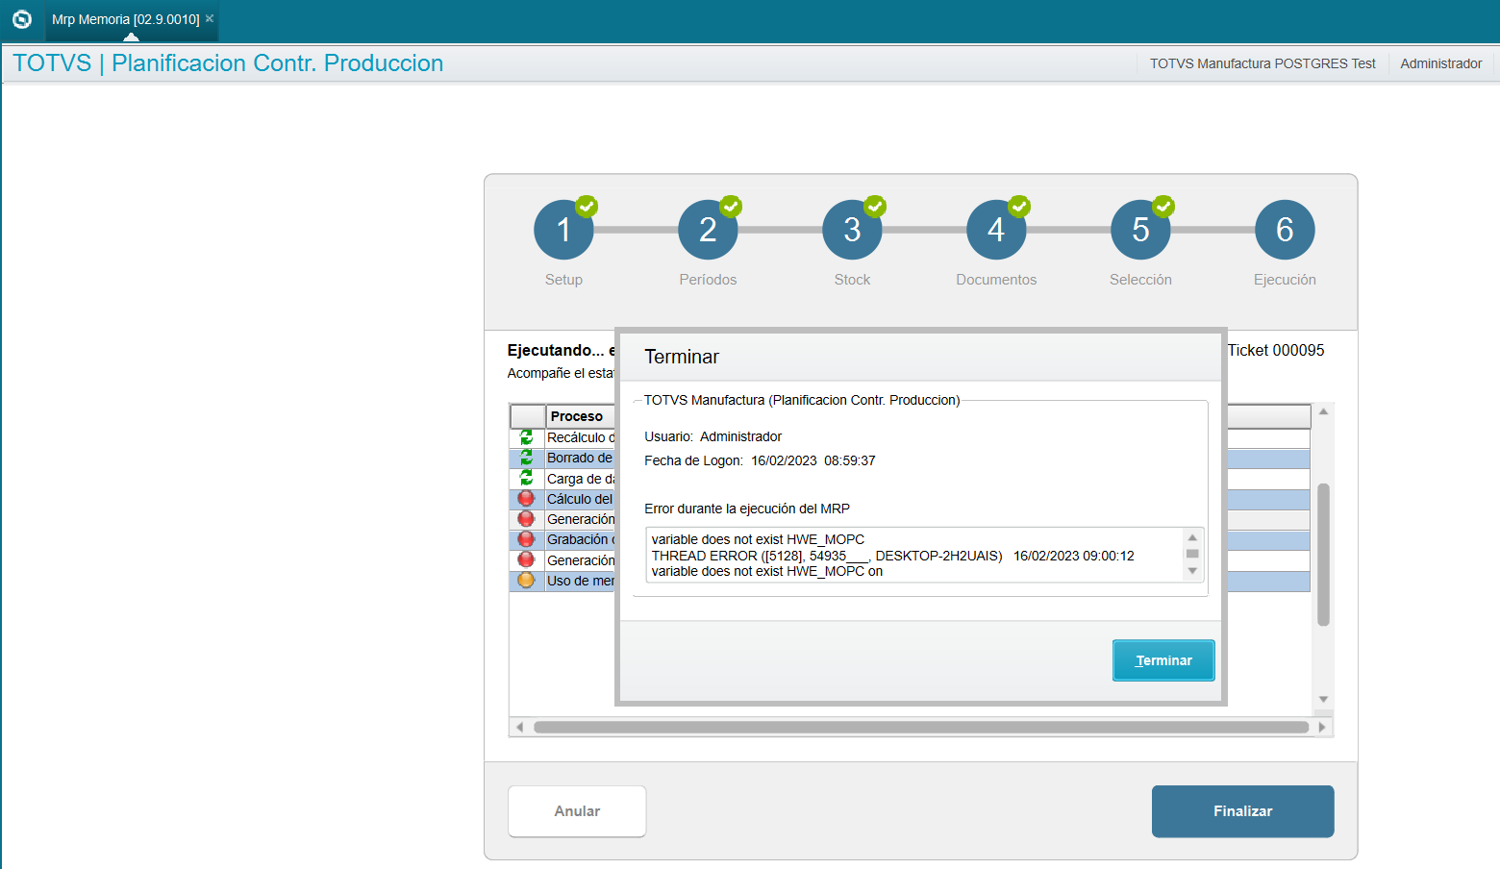The width and height of the screenshot is (1500, 869).
Task: Click red status icon for Cálculo row
Action: (x=526, y=498)
